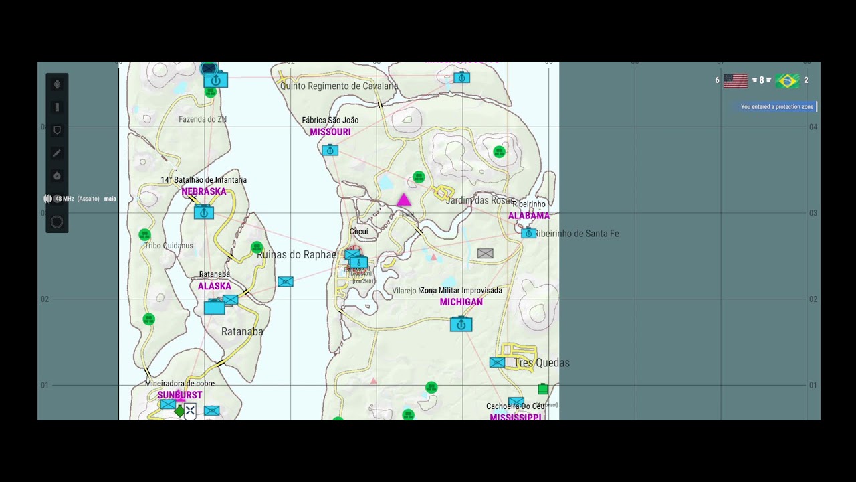Click the green diamond marker at SUNBURST
The image size is (856, 482).
click(179, 411)
